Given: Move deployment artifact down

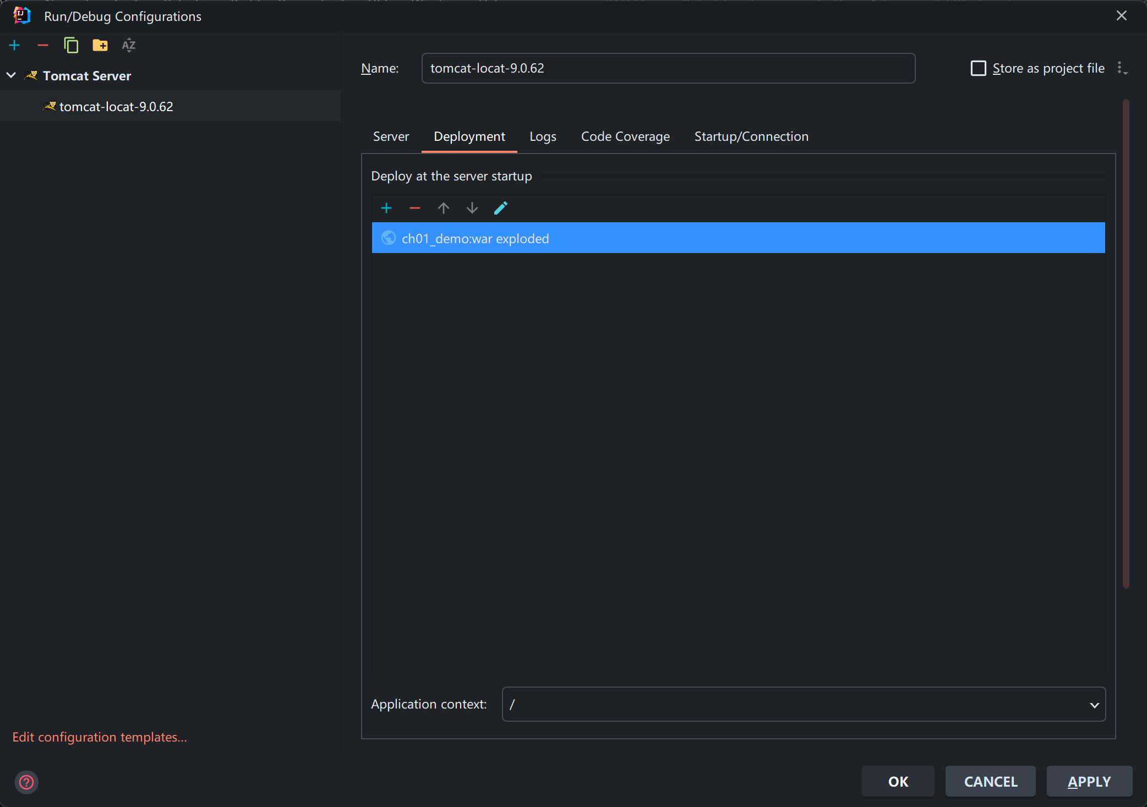Looking at the screenshot, I should [x=472, y=208].
